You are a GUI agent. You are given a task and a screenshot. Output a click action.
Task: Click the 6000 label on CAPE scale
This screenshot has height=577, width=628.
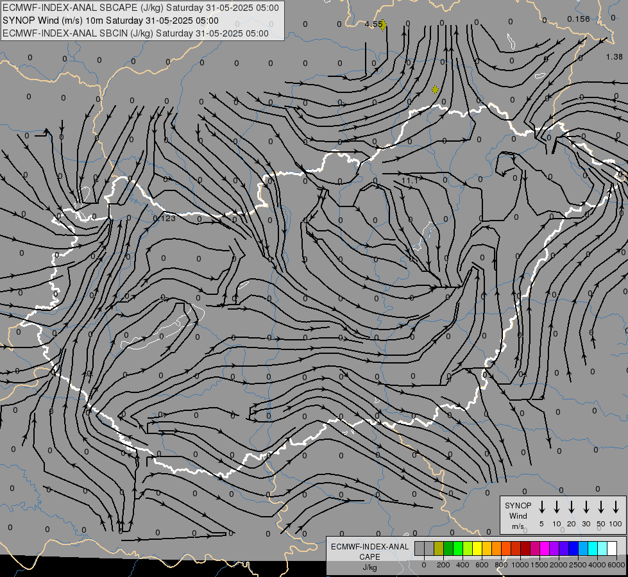[x=616, y=565]
